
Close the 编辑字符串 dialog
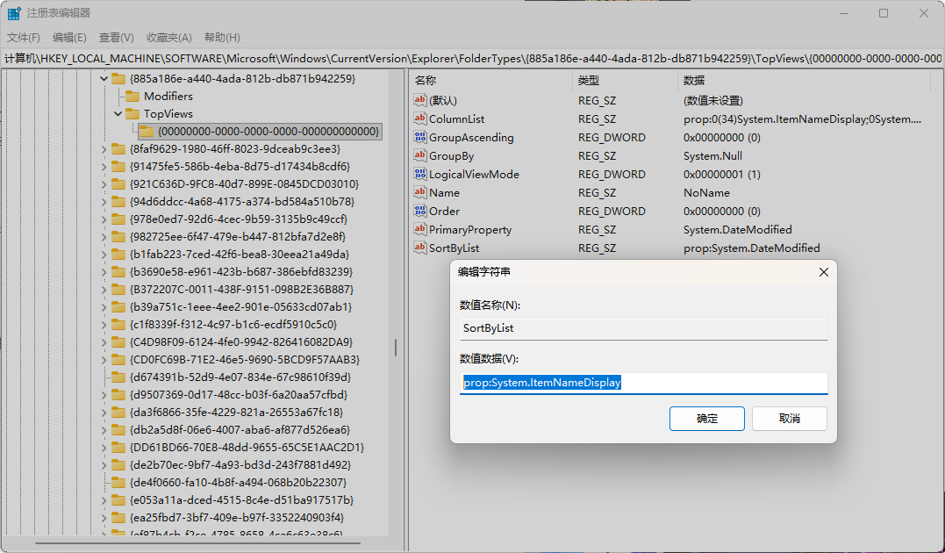[824, 273]
